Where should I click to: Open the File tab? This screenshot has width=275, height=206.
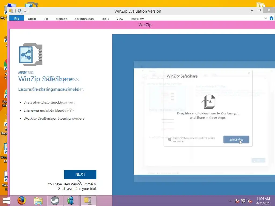[x=17, y=19]
